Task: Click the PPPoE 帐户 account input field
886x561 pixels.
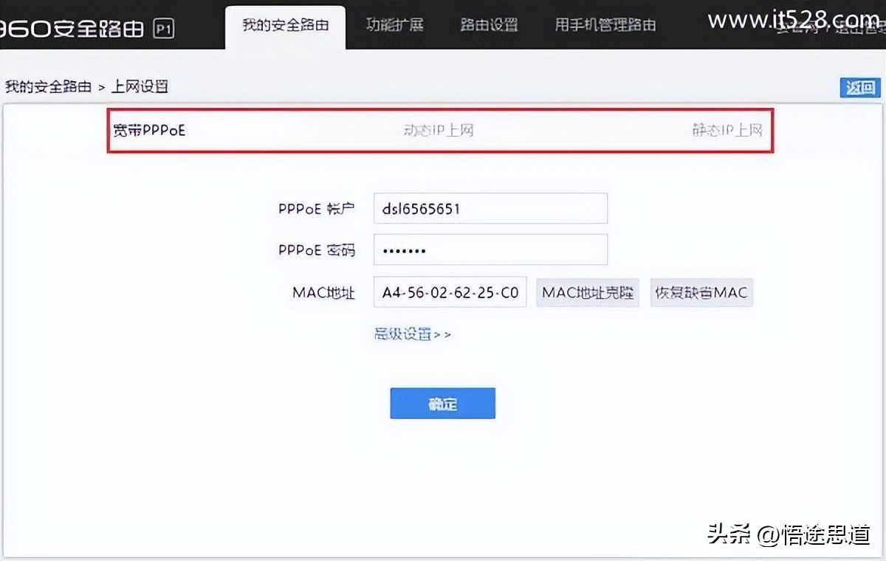Action: tap(490, 208)
